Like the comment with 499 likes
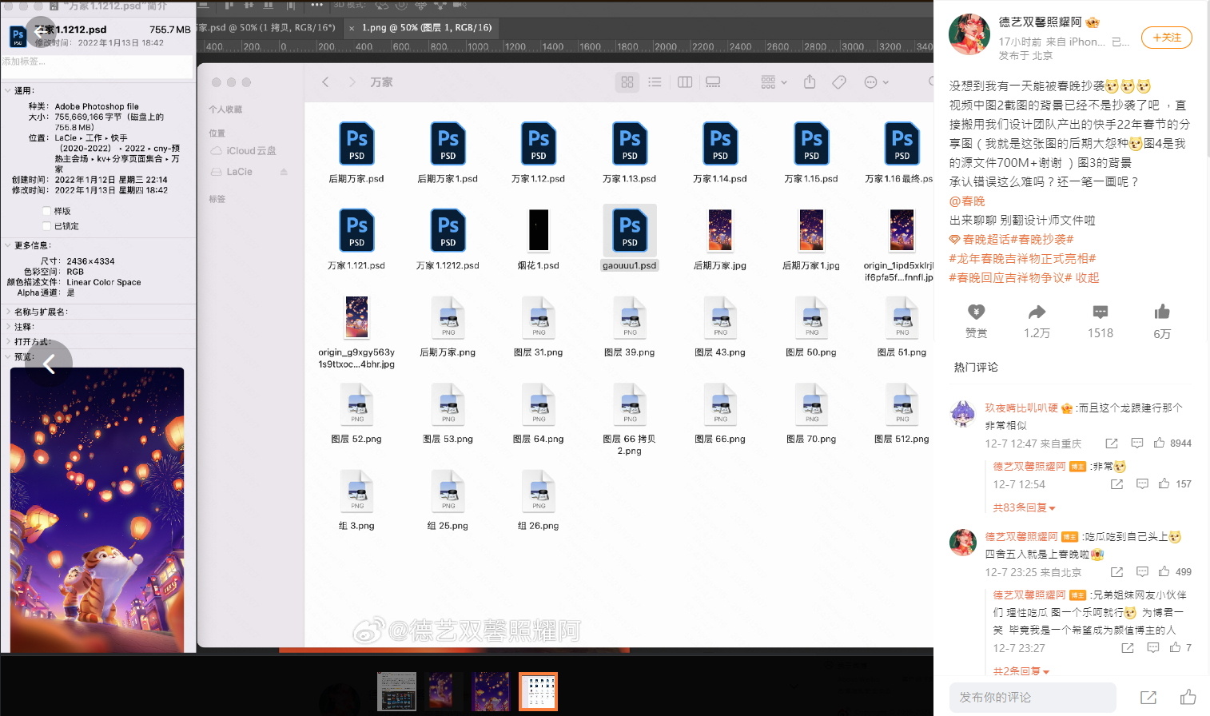This screenshot has width=1210, height=716. click(x=1164, y=571)
